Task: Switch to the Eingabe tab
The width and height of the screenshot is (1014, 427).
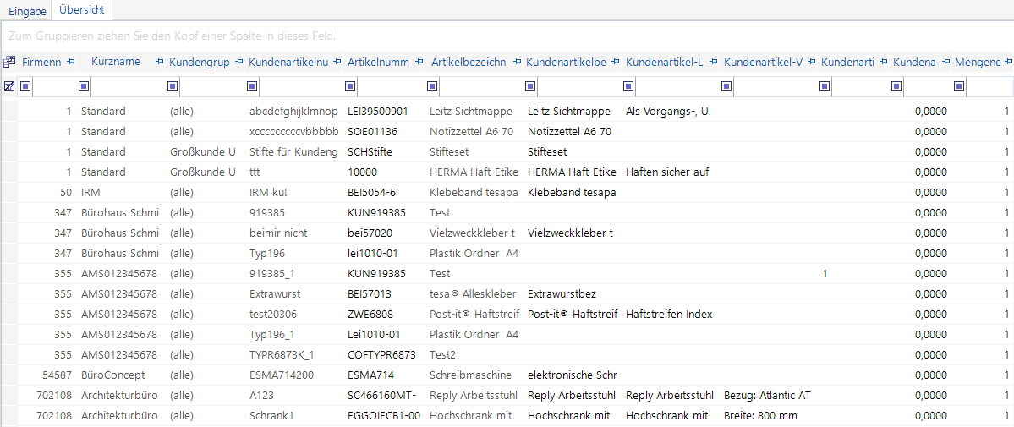Action: click(27, 11)
